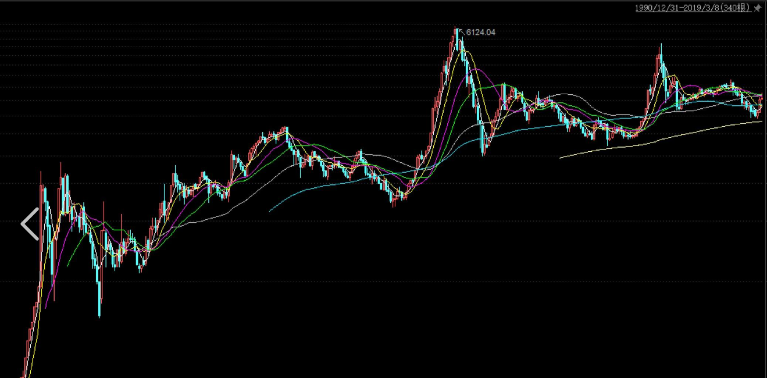Open the 1990/12/31-2019/3/8 date range link
This screenshot has width=767, height=378.
point(693,8)
